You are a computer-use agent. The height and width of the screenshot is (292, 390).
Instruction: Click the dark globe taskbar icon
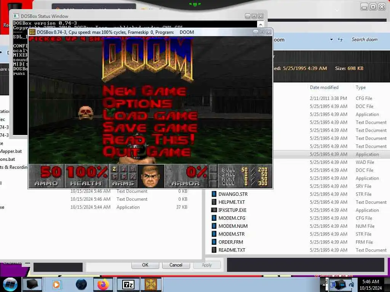81,284
